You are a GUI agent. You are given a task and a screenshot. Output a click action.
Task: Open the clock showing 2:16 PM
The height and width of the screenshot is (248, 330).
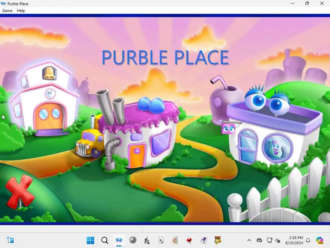pos(294,240)
